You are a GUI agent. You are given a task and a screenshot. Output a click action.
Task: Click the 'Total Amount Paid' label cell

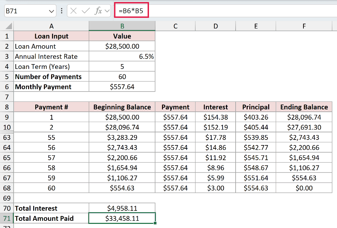51,218
